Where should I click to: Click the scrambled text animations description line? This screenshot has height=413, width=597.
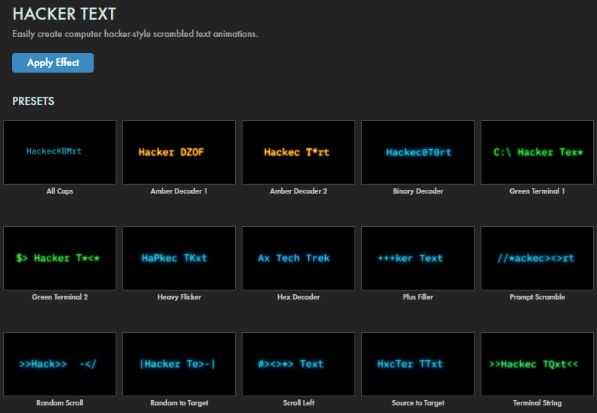click(x=135, y=34)
